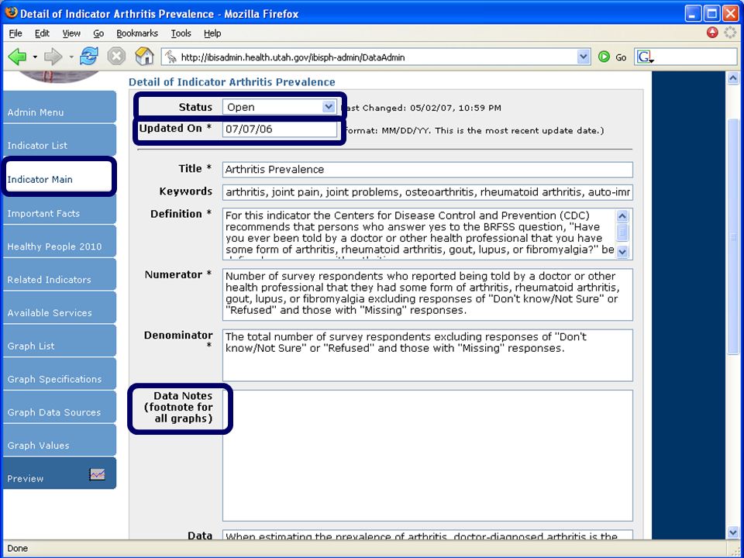Open the Back history dropdown arrow

(35, 57)
